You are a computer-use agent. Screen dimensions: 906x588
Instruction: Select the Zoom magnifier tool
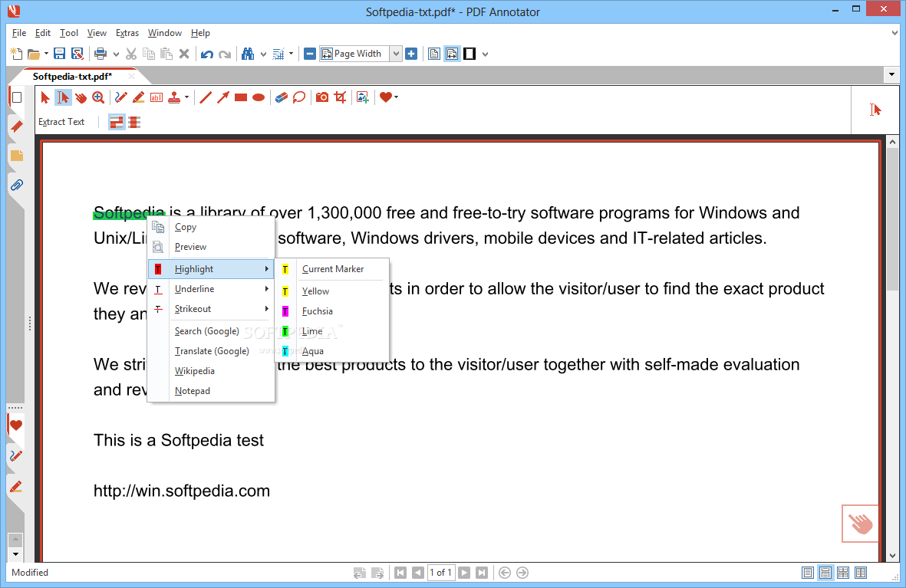[x=98, y=97]
